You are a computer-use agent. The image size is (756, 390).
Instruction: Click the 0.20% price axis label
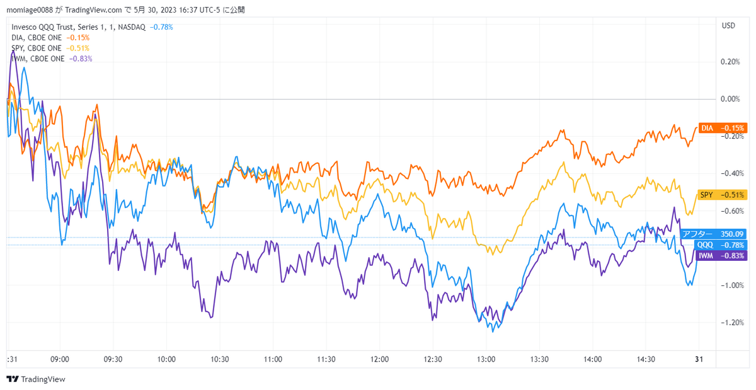pos(730,62)
